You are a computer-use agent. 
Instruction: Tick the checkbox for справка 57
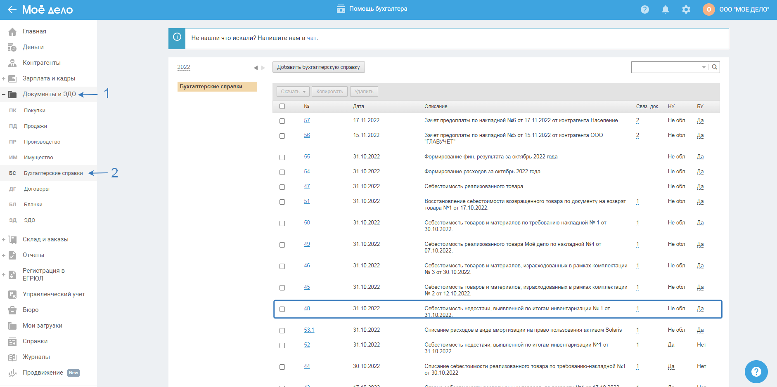tap(282, 121)
